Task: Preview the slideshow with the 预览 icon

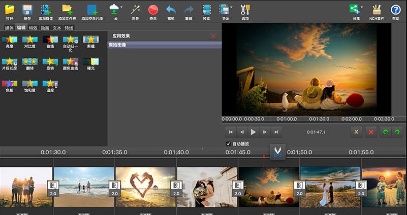Action: 207,10
